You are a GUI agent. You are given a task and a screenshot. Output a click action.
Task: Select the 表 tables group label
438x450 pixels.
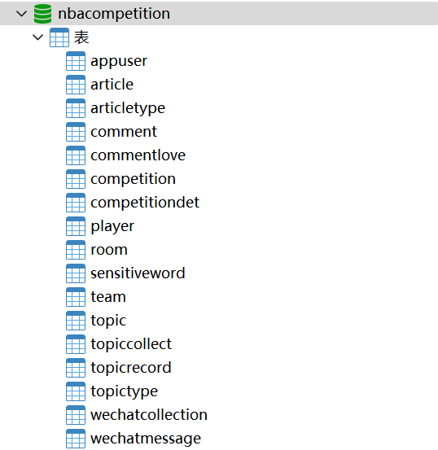tap(81, 37)
